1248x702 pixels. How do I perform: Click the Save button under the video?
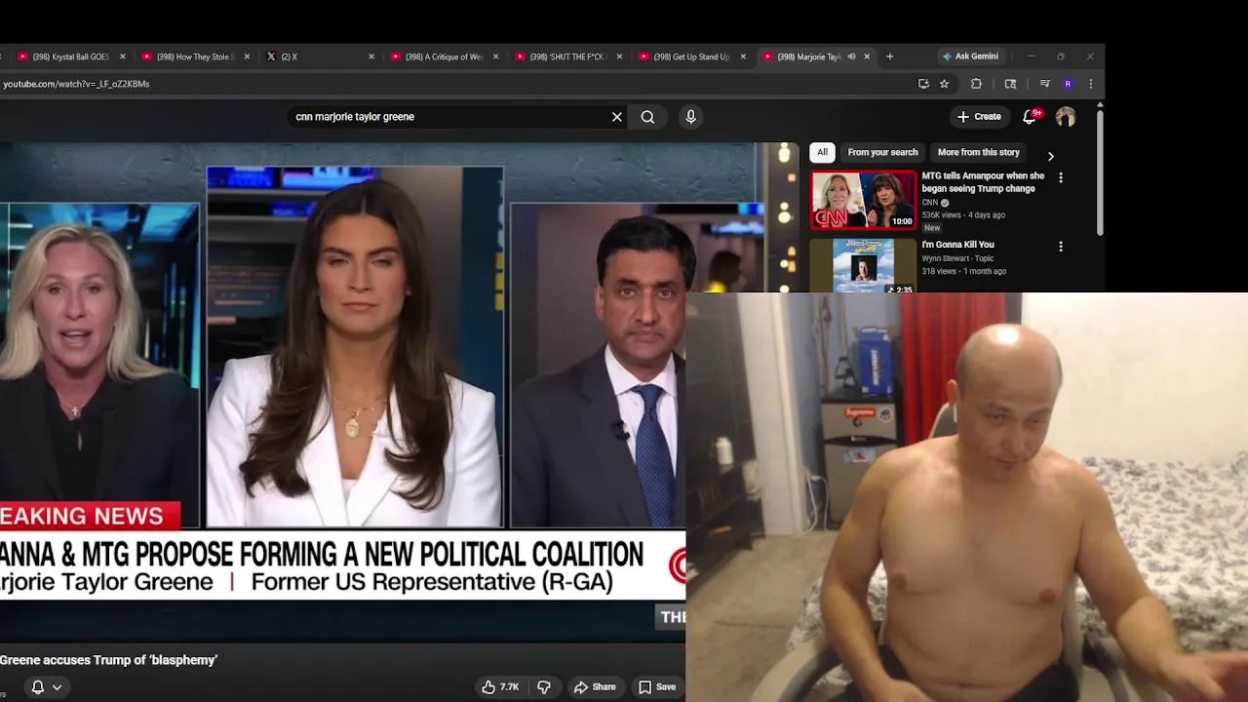click(x=657, y=686)
